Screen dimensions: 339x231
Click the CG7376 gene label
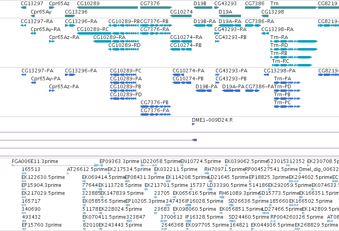(x=150, y=4)
